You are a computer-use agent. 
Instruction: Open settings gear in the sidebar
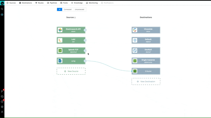(x=2, y=107)
